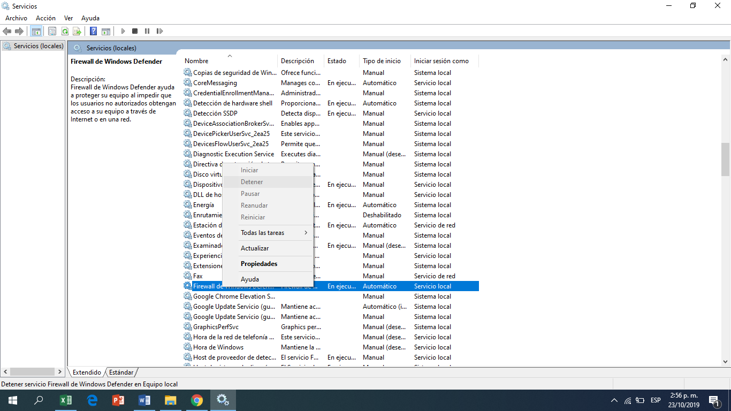This screenshot has width=731, height=411.
Task: Click the Restart service toolbar icon
Action: tap(159, 31)
